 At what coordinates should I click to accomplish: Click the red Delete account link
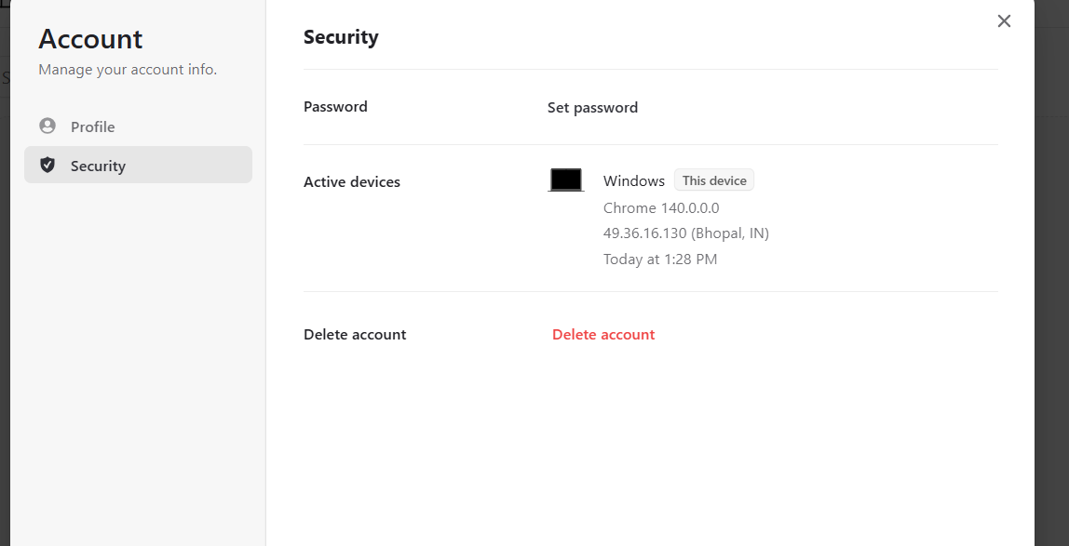(603, 334)
